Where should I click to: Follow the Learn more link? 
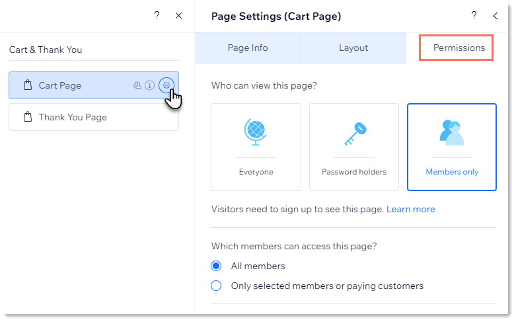coord(411,209)
